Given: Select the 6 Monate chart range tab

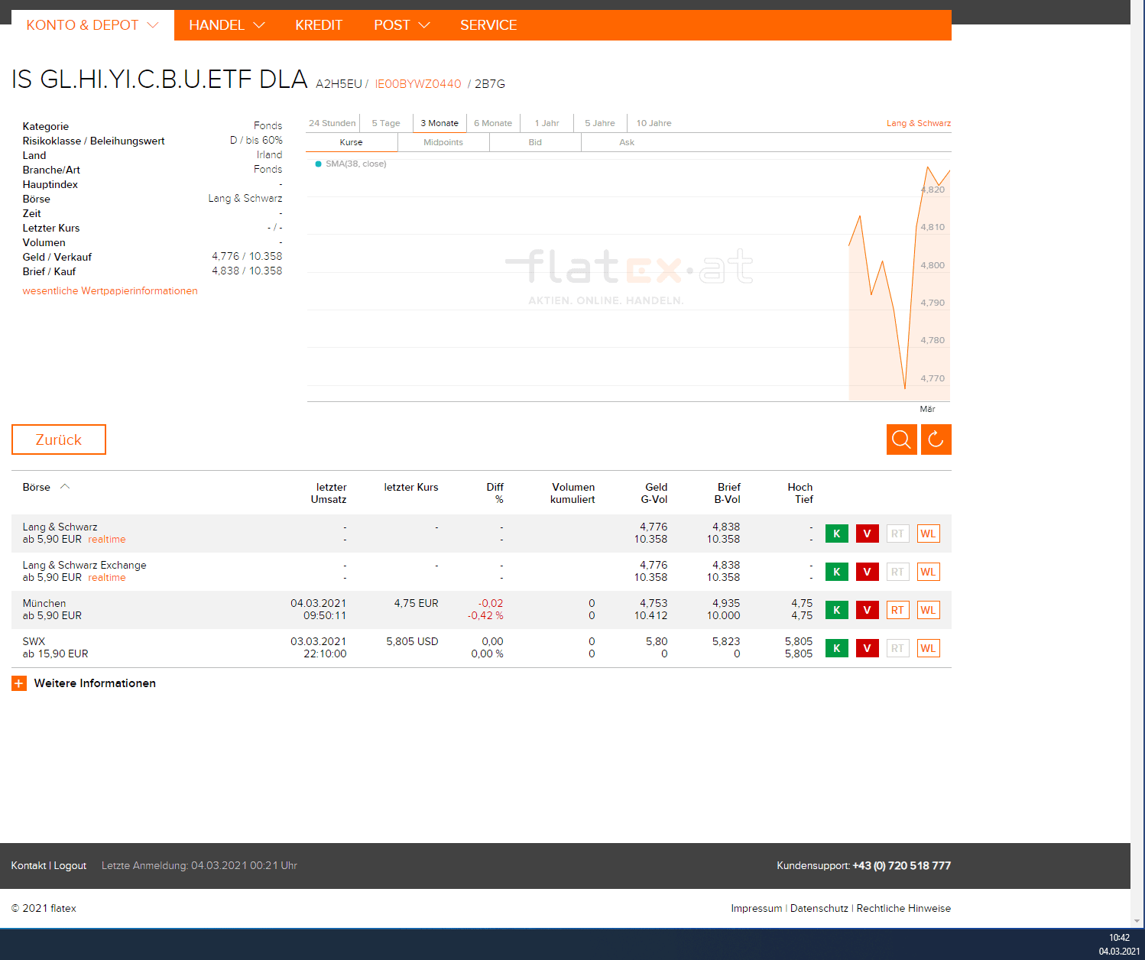Looking at the screenshot, I should 493,123.
